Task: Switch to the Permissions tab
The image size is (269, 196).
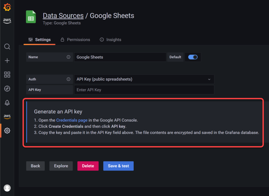Action: point(75,39)
